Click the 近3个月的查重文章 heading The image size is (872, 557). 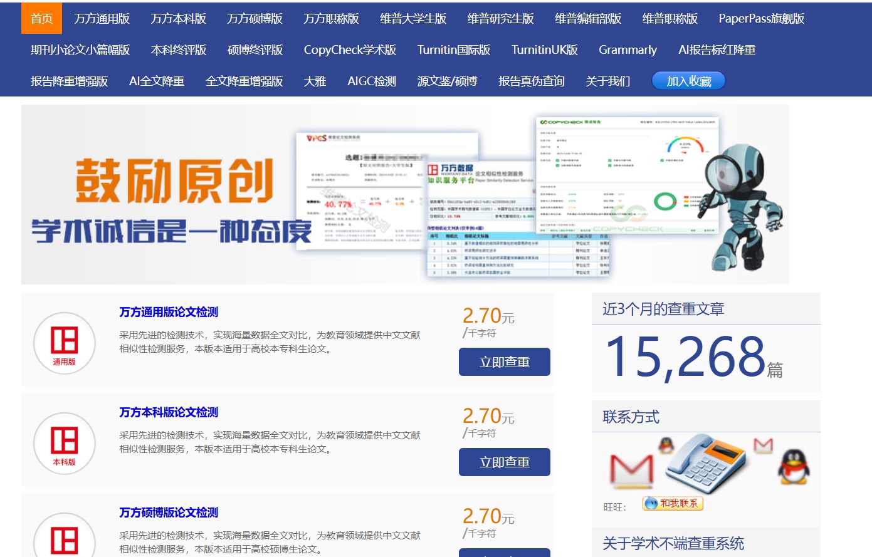point(663,309)
